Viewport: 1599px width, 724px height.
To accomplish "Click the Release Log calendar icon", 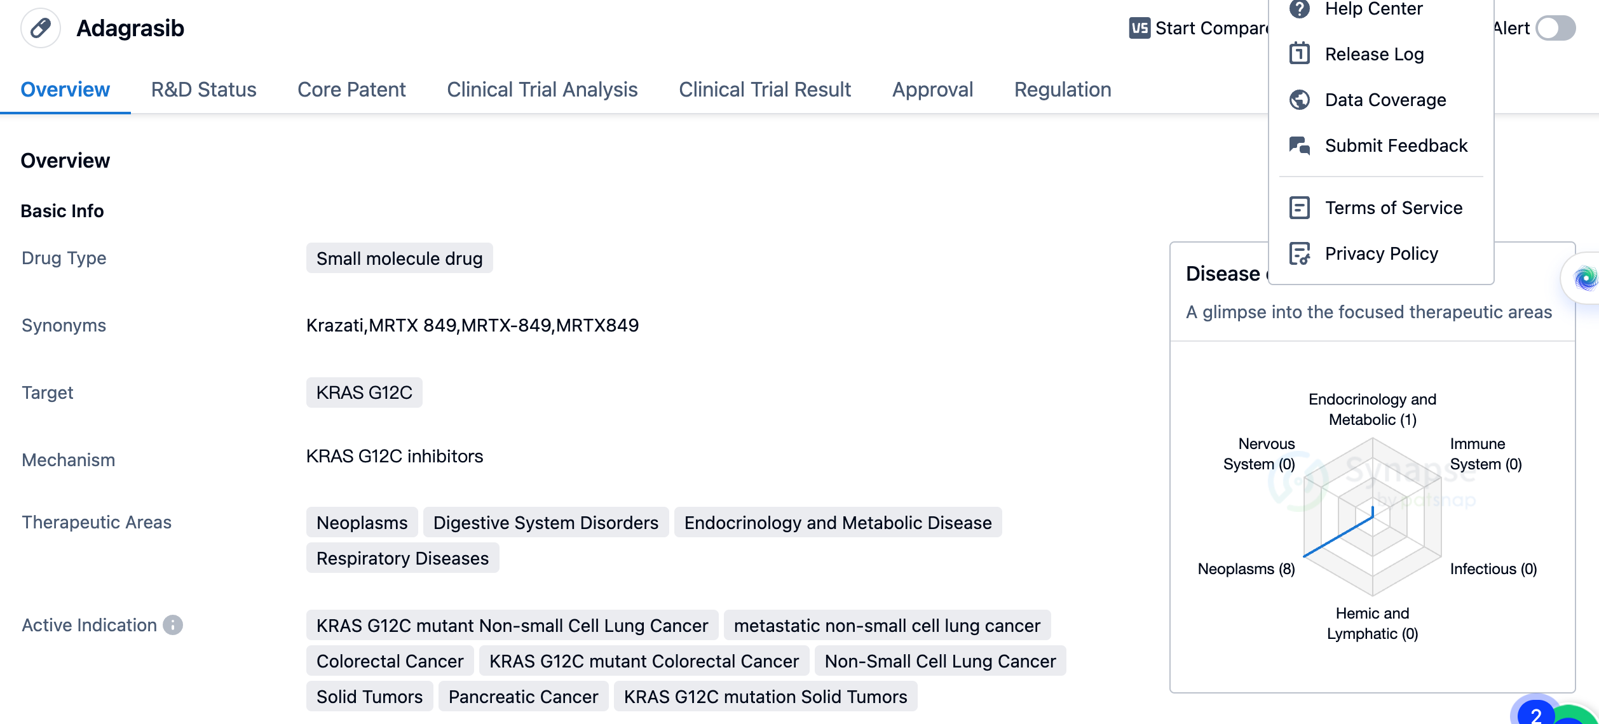I will [x=1299, y=54].
